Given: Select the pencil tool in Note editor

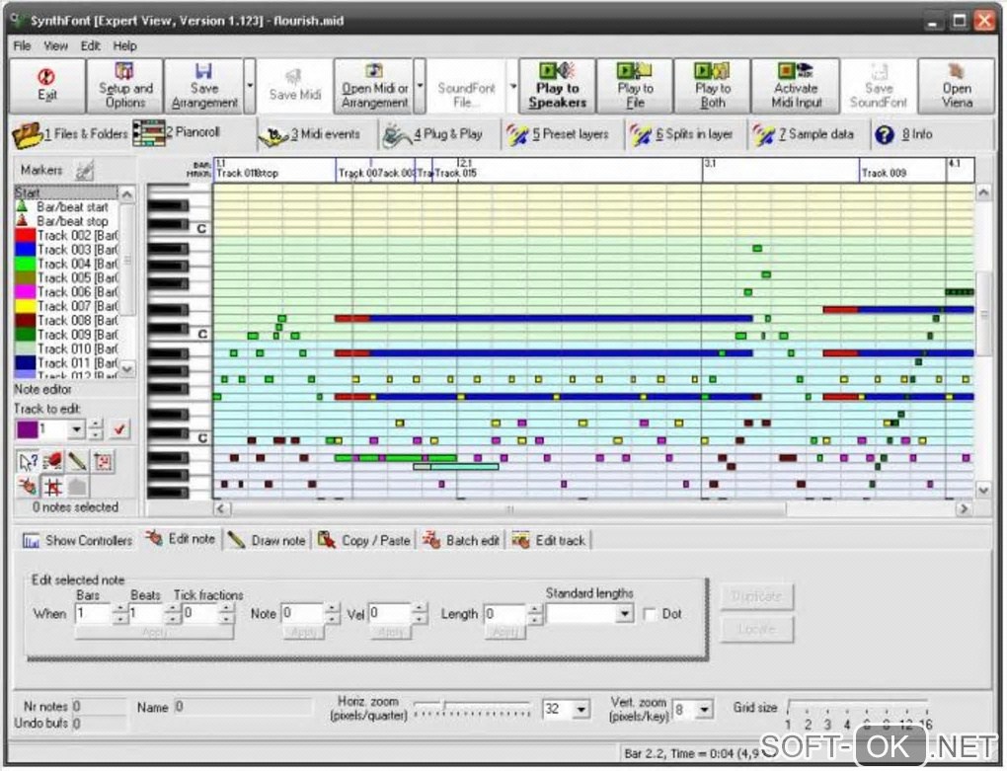Looking at the screenshot, I should coord(78,462).
